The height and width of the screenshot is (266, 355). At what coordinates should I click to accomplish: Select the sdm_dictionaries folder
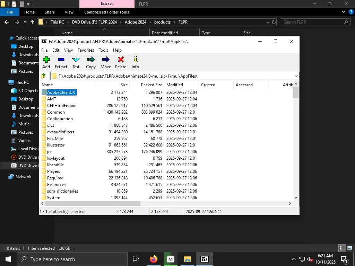point(62,191)
